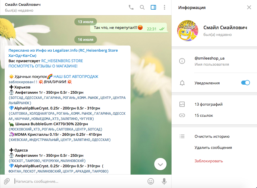Click the 'Имя пользователя' label

[212, 65]
